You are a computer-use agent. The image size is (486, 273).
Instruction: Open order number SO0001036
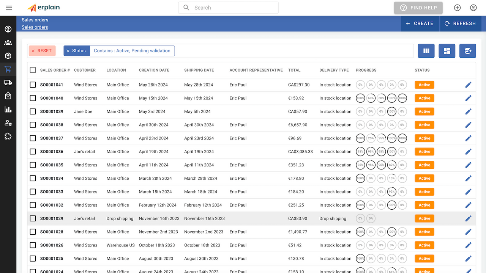tap(52, 152)
